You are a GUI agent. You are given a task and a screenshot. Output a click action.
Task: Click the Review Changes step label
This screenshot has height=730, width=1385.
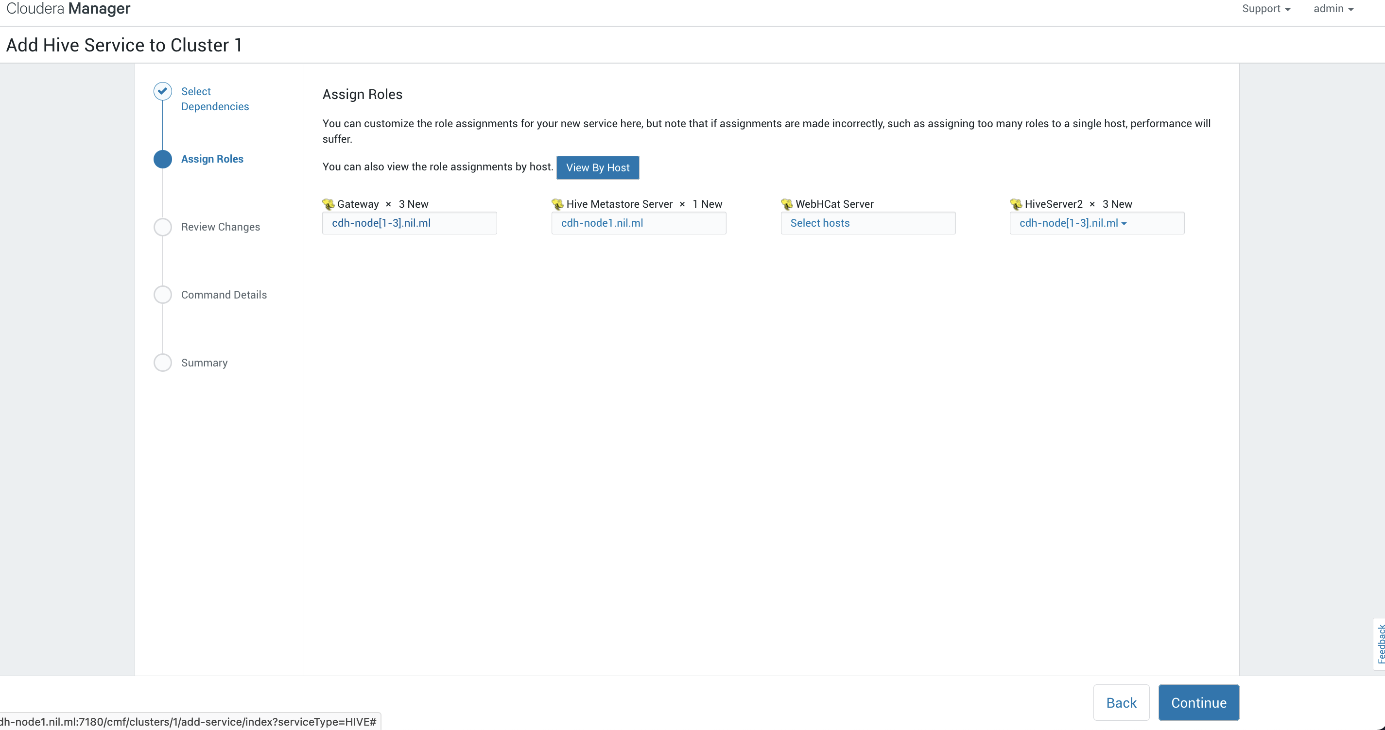[221, 227]
